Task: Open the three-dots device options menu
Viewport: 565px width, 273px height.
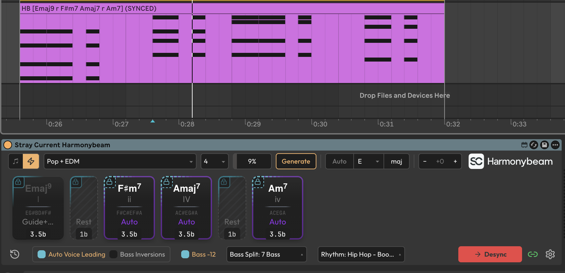Action: (555, 145)
